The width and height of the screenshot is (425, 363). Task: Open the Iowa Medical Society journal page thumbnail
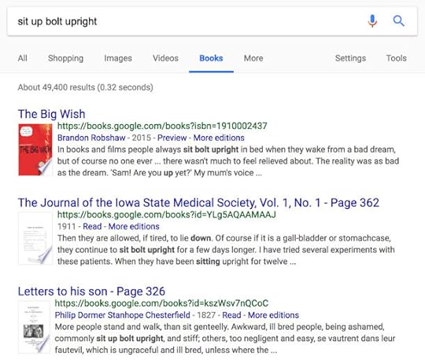coord(35,238)
